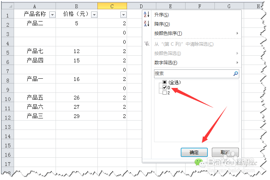
Task: Click price cell with value 29
Action: [77, 116]
